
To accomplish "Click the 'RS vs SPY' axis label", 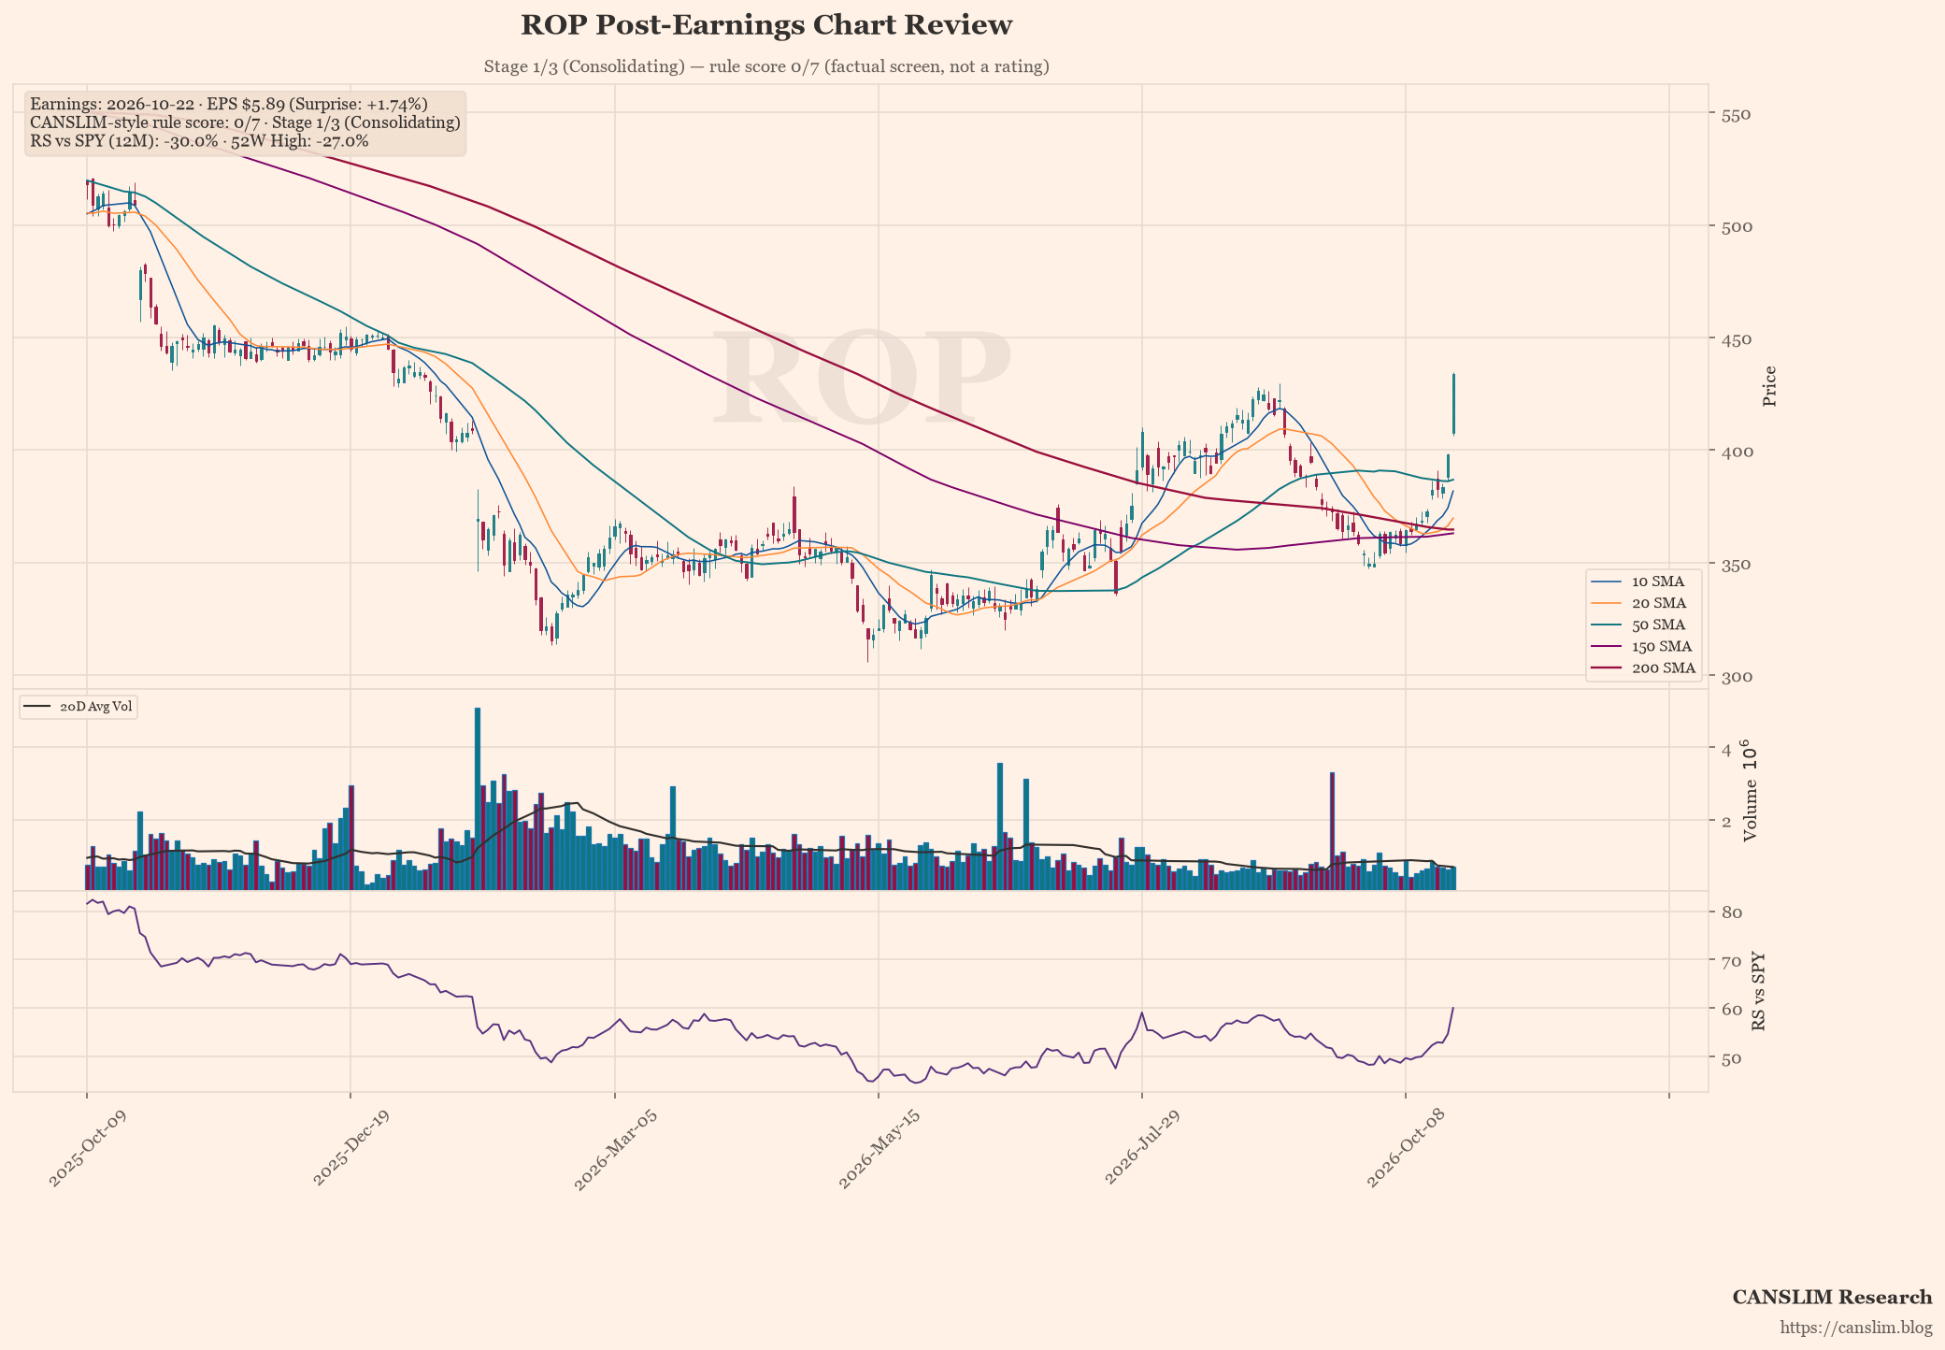I will click(1759, 992).
